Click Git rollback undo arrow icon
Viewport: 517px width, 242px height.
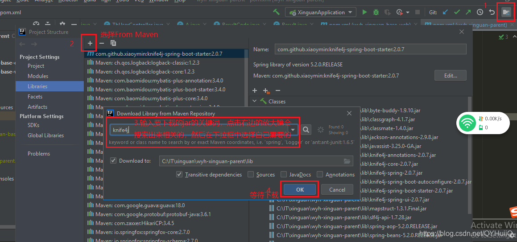(x=492, y=12)
